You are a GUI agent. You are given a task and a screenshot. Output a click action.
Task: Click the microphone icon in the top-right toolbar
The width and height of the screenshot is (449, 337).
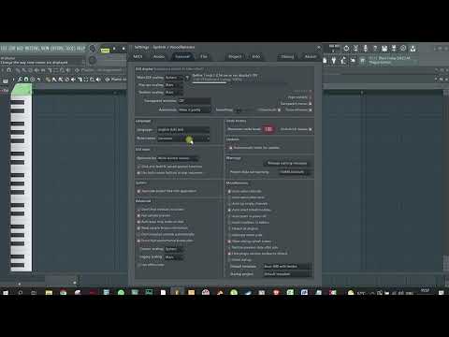pyautogui.click(x=366, y=49)
